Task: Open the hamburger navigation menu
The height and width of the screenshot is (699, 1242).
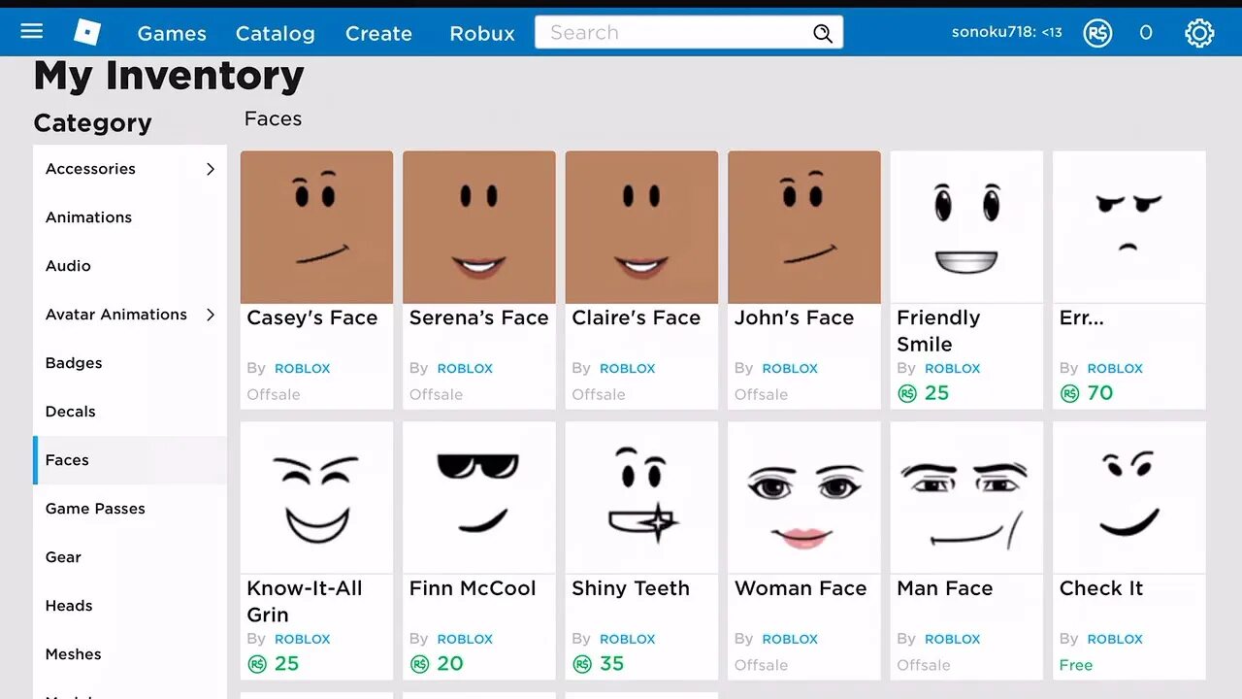Action: (x=32, y=31)
